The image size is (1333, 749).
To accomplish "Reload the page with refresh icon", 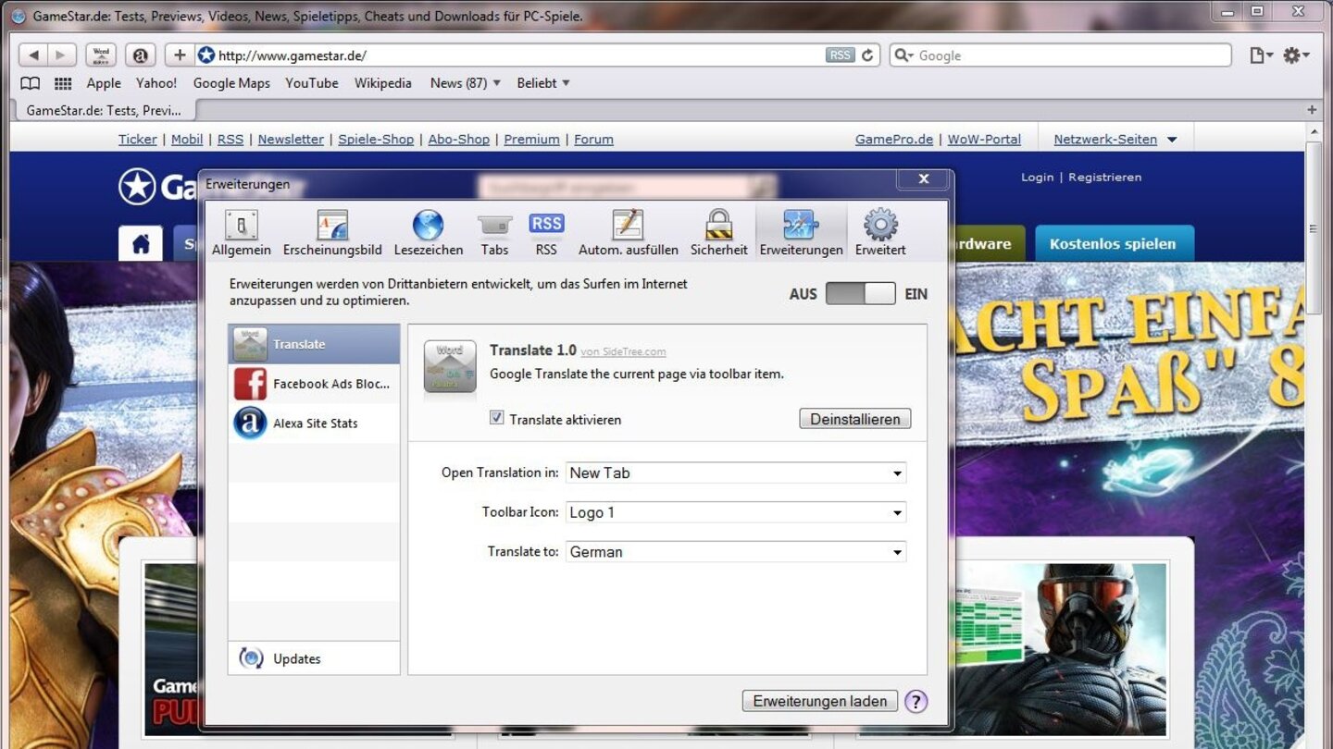I will coord(867,55).
